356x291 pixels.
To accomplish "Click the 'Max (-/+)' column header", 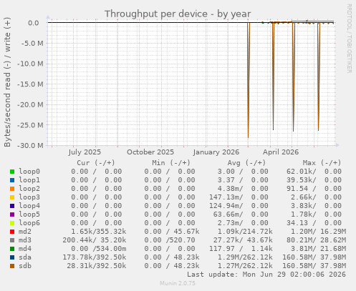I will coord(322,163).
